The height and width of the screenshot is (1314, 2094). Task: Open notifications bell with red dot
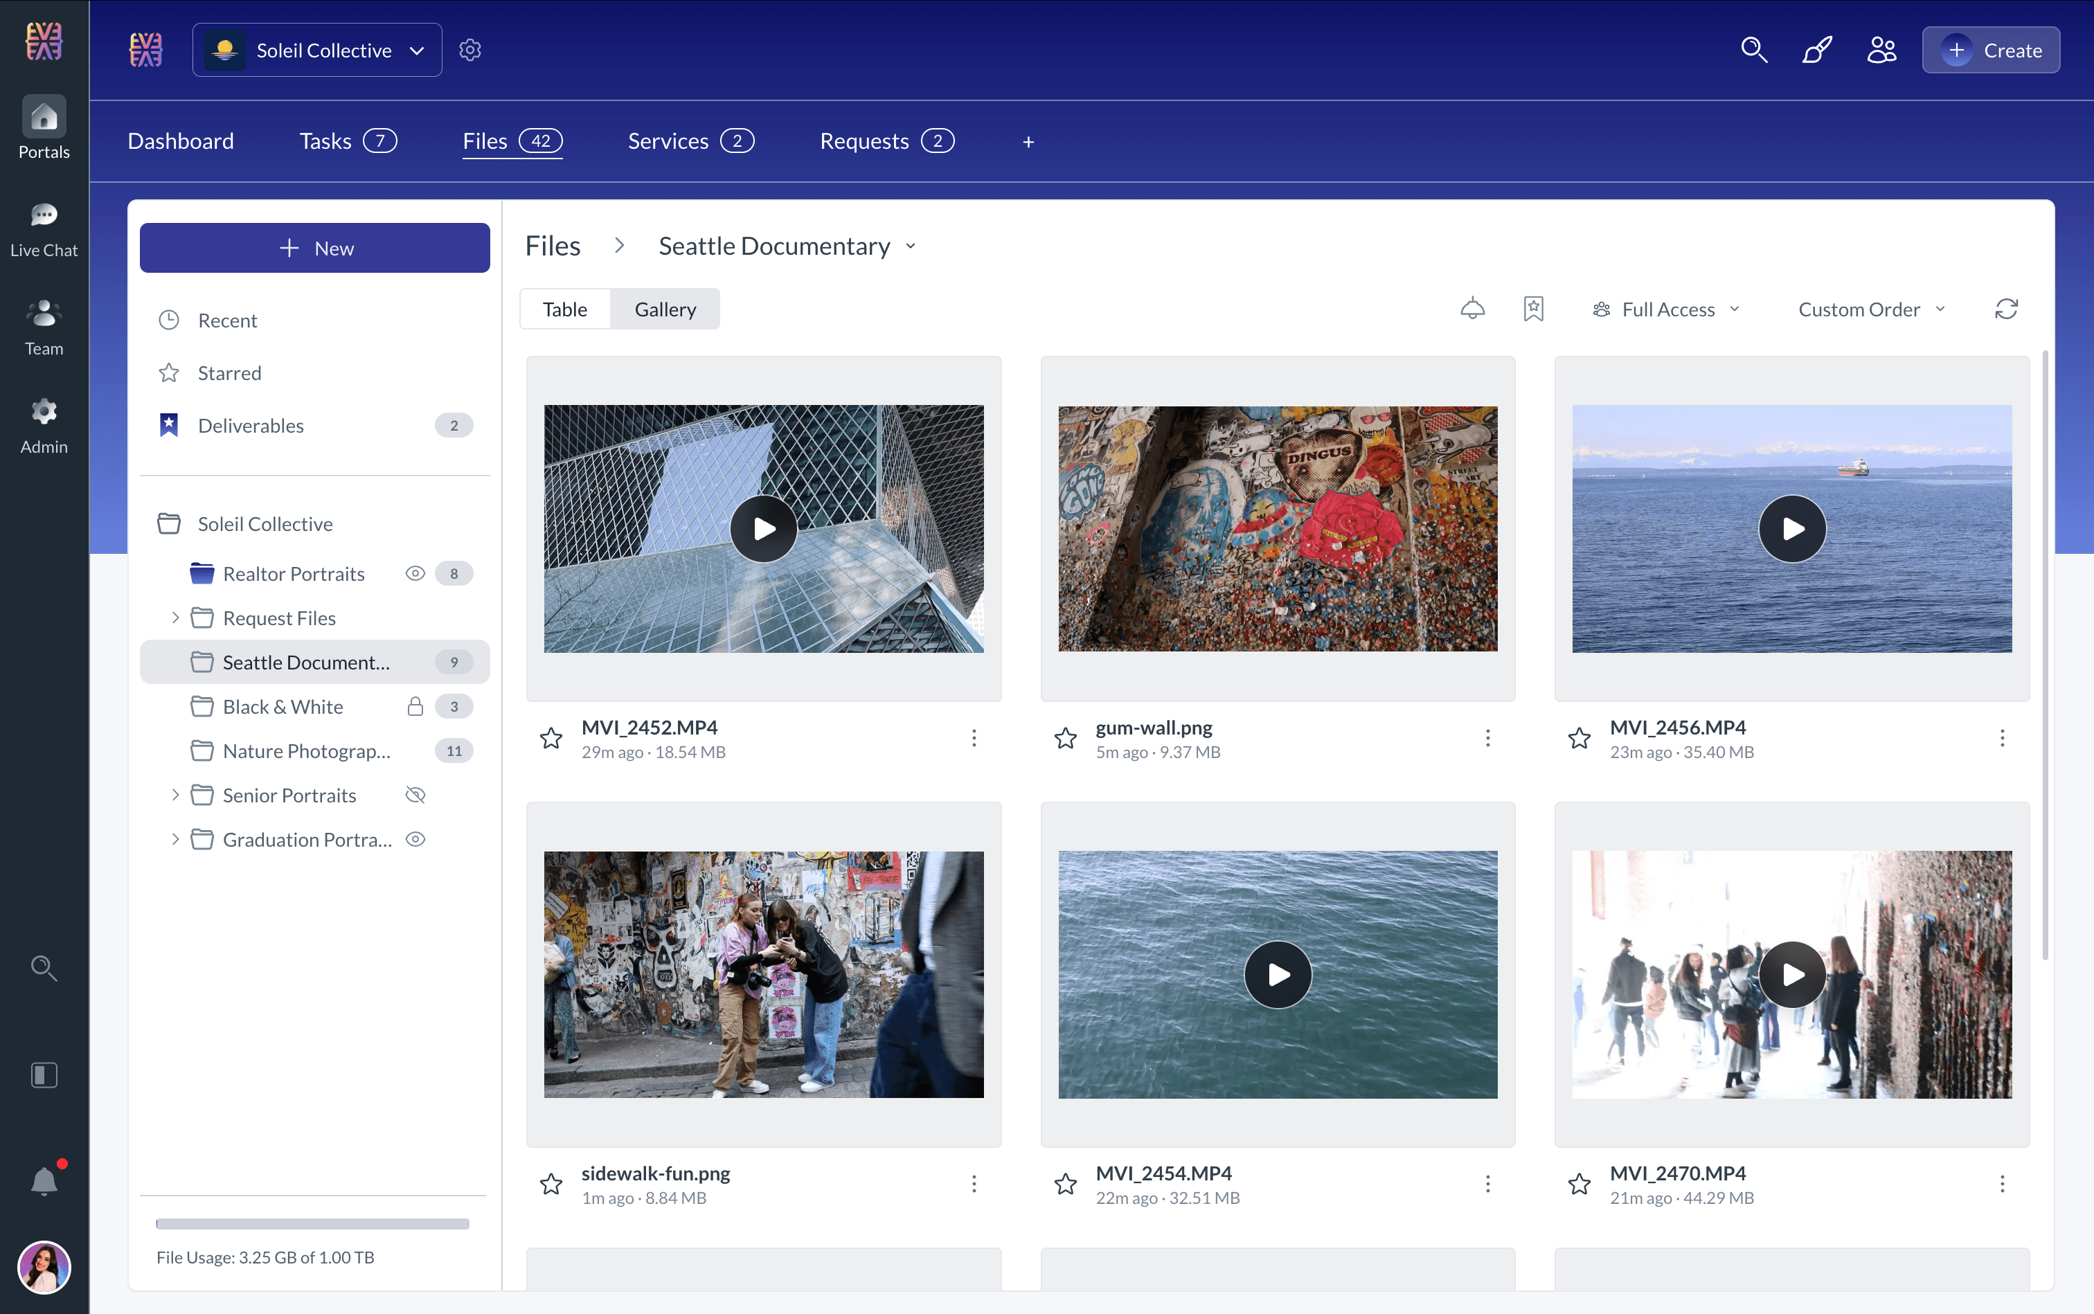pyautogui.click(x=45, y=1179)
